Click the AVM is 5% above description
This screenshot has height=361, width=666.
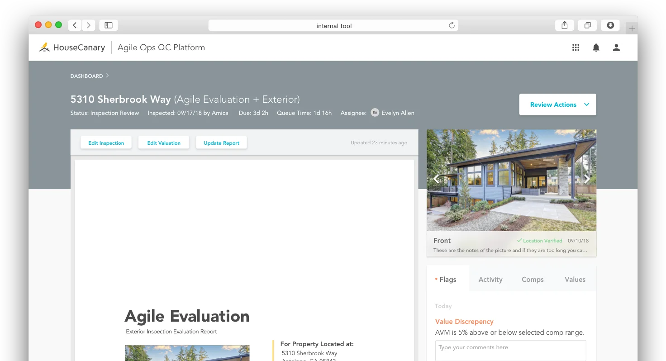coord(510,332)
